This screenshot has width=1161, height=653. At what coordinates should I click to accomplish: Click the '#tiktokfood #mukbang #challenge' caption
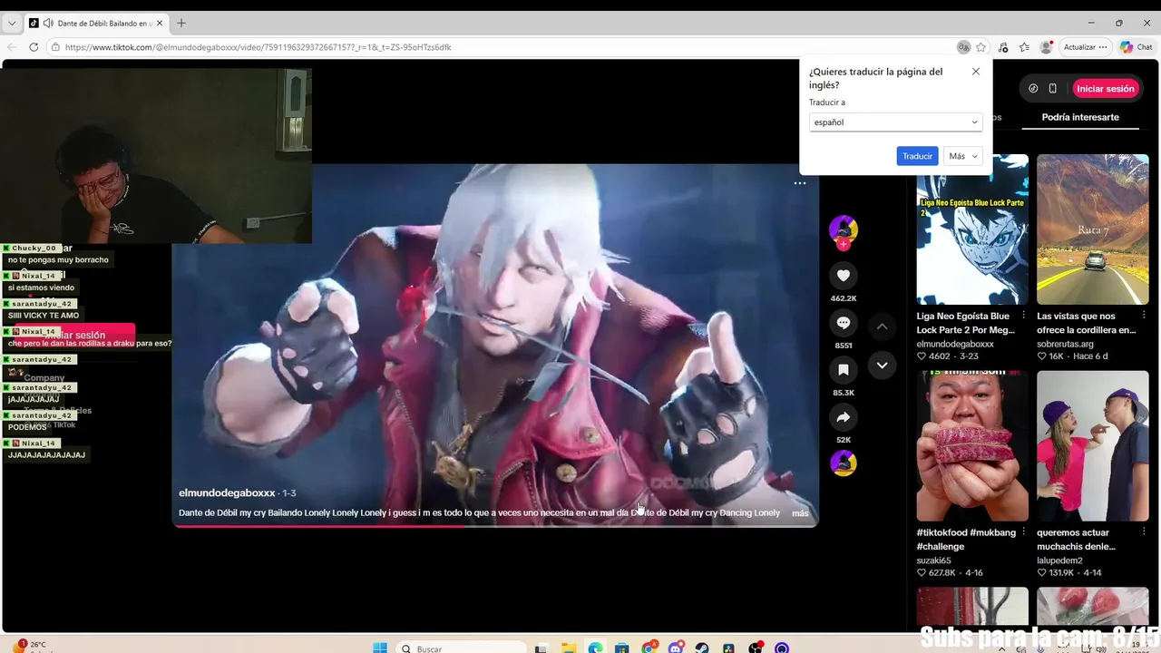(966, 540)
